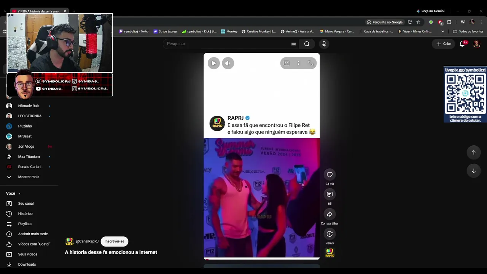Viewport: 487px width, 274px height.
Task: Click the green dollar extension icon
Action: click(x=431, y=22)
